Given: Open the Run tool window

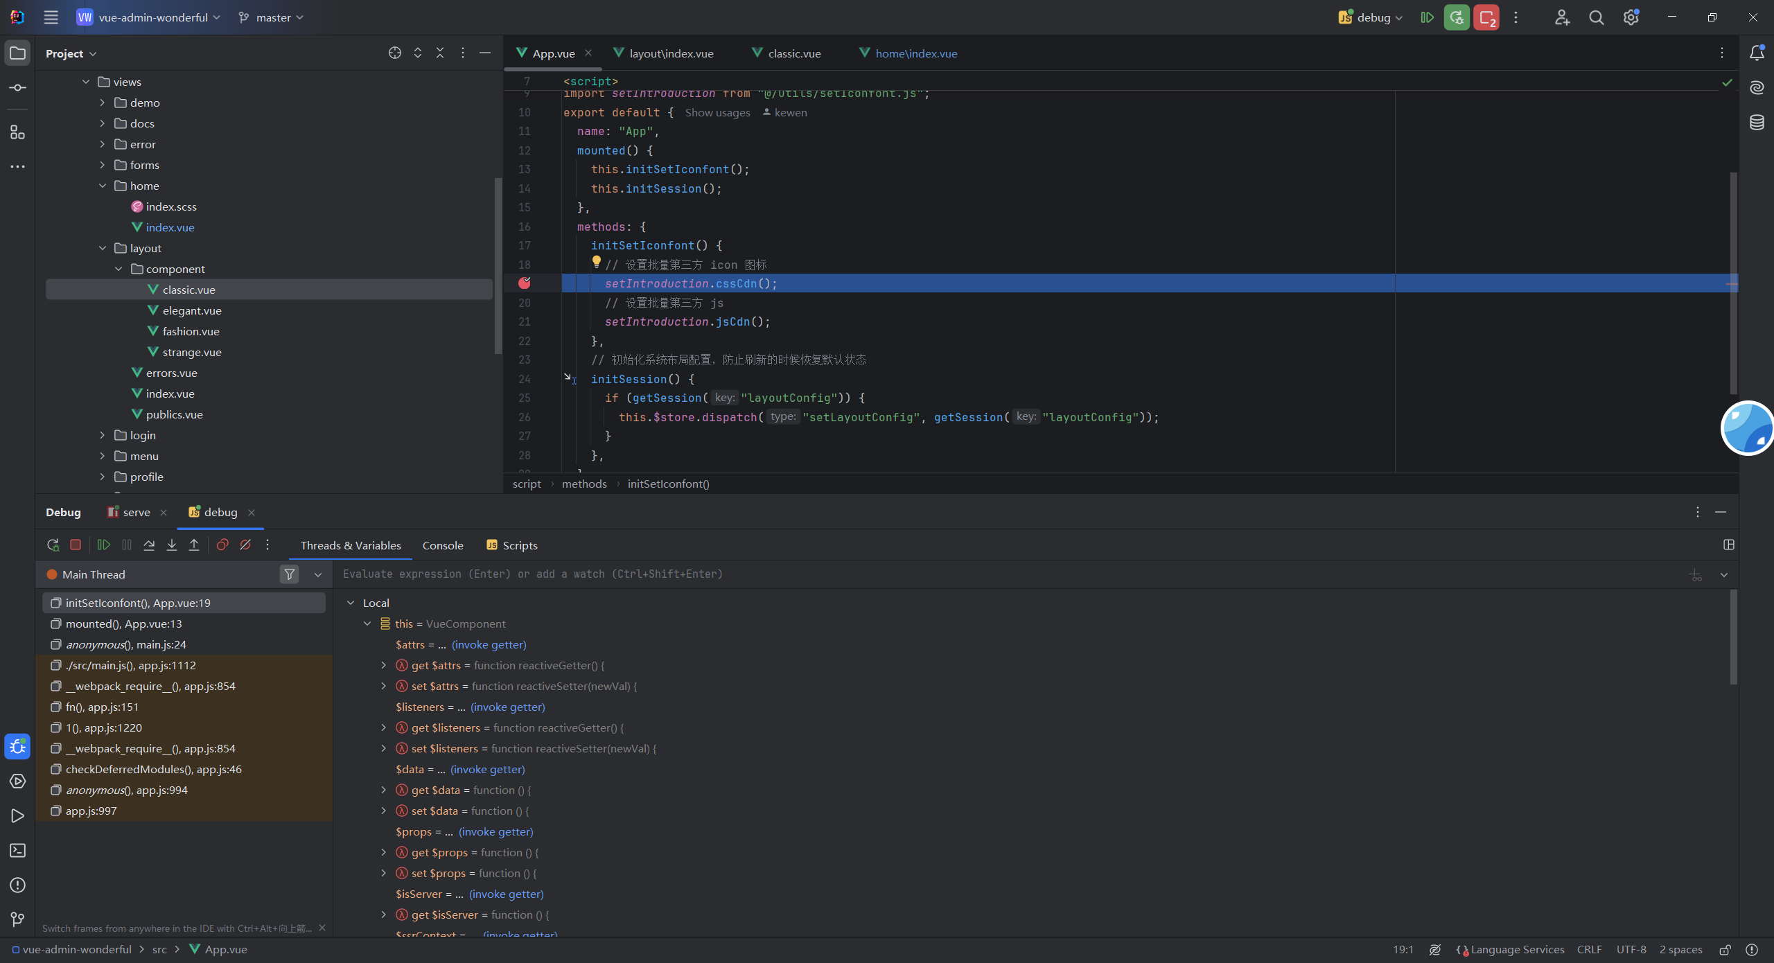Looking at the screenshot, I should click(17, 816).
